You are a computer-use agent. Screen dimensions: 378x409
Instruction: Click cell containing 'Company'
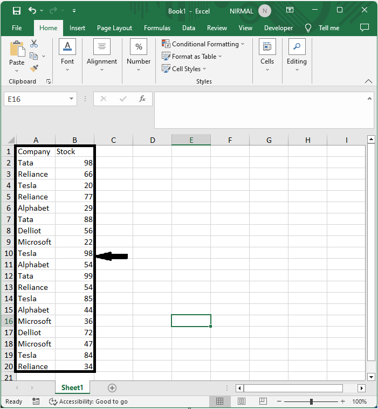[x=36, y=151]
